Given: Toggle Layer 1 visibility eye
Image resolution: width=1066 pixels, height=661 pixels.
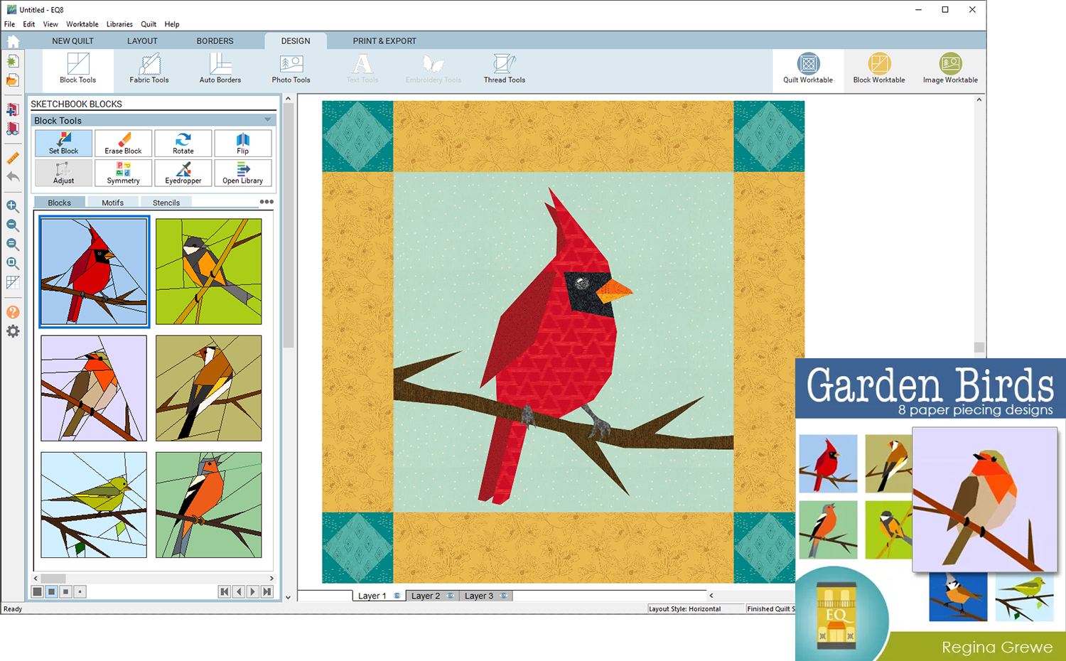Looking at the screenshot, I should [x=397, y=596].
